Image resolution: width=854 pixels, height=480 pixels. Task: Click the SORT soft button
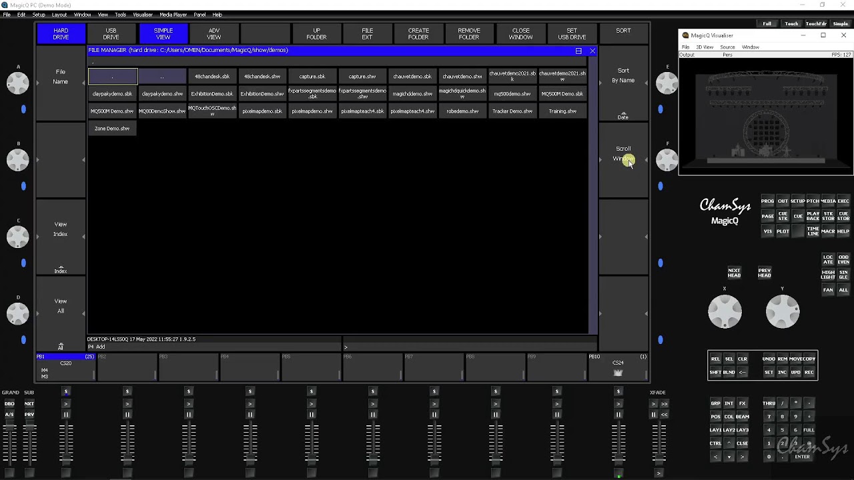(x=623, y=33)
